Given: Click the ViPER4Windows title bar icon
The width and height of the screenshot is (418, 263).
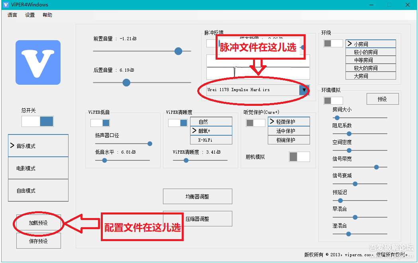Looking at the screenshot, I should pyautogui.click(x=6, y=5).
